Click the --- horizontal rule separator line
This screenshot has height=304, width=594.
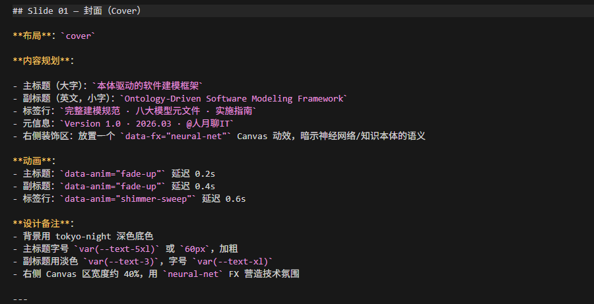pyautogui.click(x=20, y=299)
